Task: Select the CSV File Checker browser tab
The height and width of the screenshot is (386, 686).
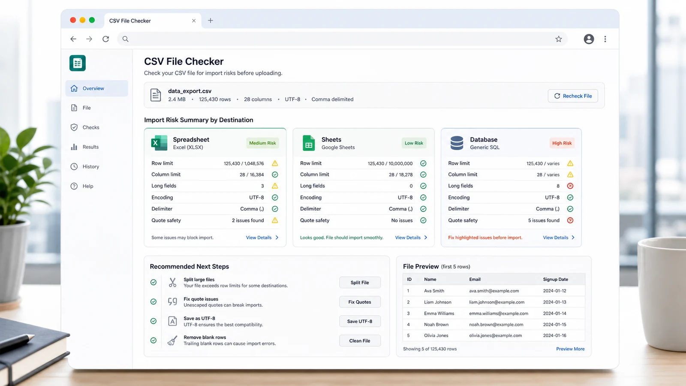Action: point(152,21)
